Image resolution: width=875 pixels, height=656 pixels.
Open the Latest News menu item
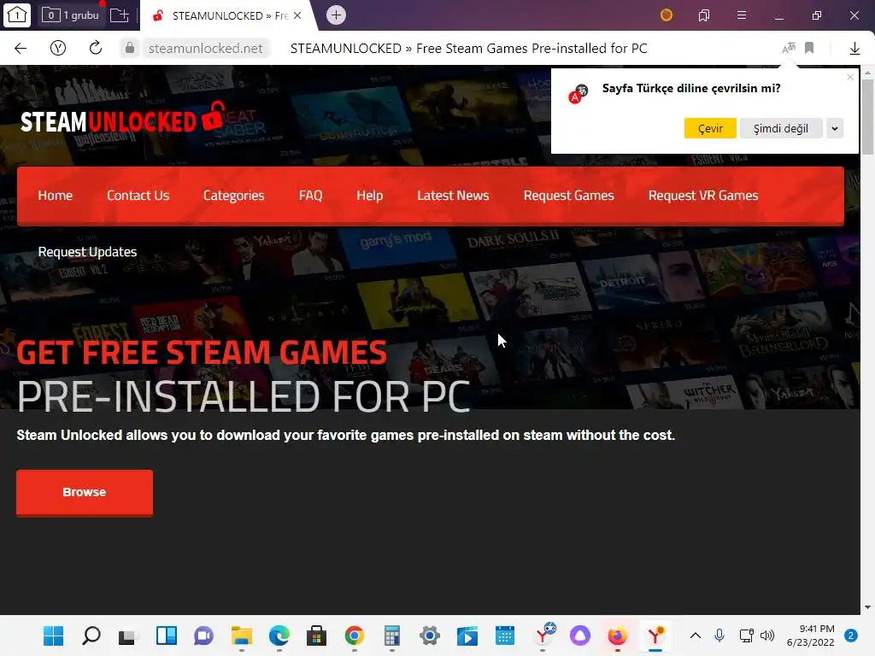tap(453, 196)
